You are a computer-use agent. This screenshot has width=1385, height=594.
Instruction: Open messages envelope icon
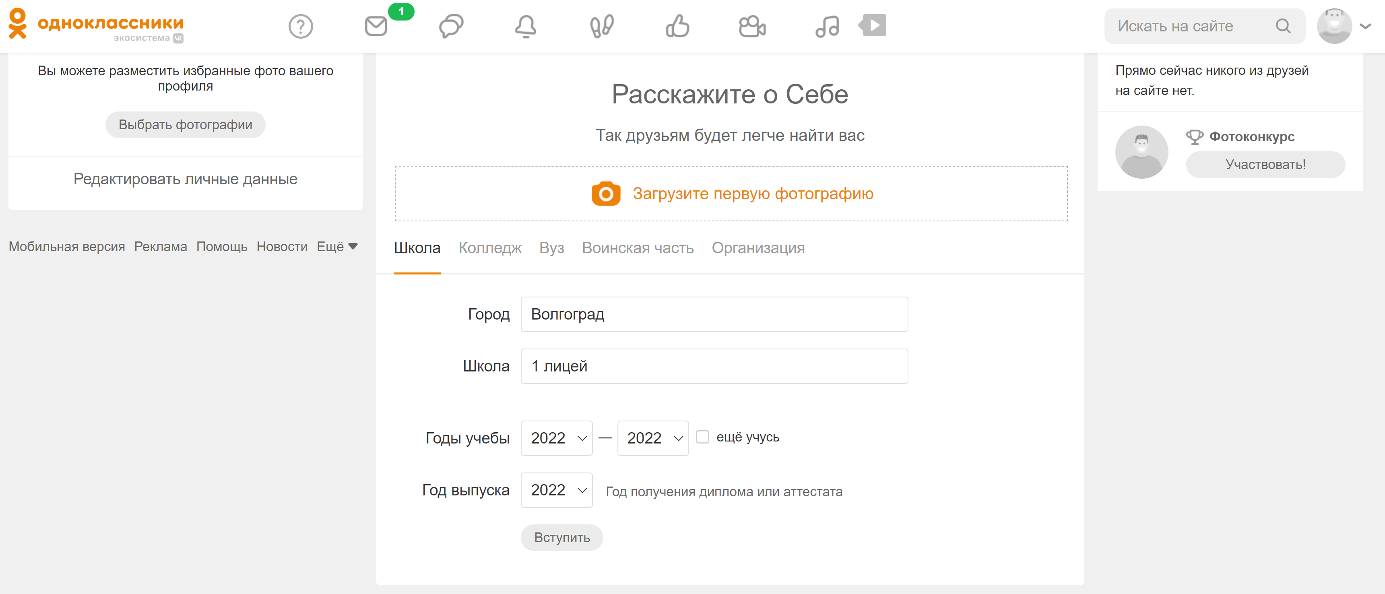click(x=376, y=26)
